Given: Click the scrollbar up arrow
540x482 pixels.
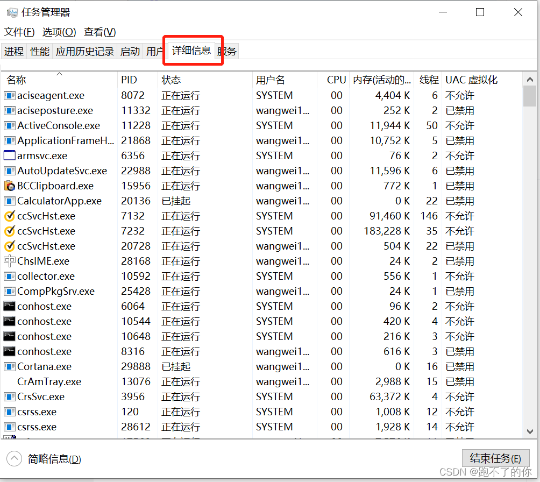Looking at the screenshot, I should (x=530, y=80).
